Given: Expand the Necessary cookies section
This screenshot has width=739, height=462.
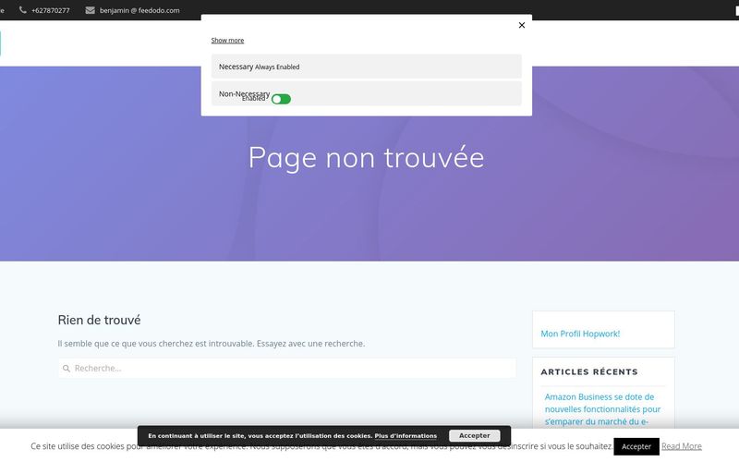Looking at the screenshot, I should (x=236, y=67).
